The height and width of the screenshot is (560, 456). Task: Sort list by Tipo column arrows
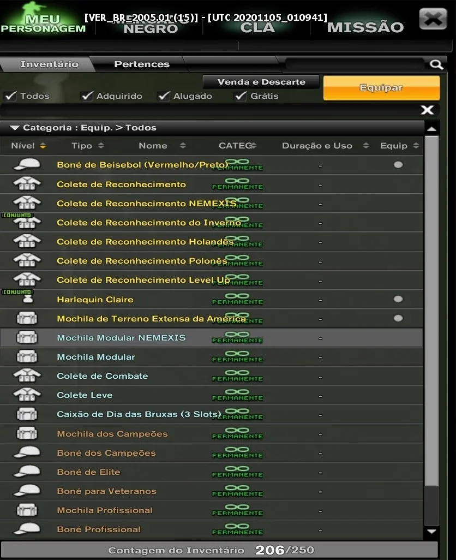pos(101,146)
